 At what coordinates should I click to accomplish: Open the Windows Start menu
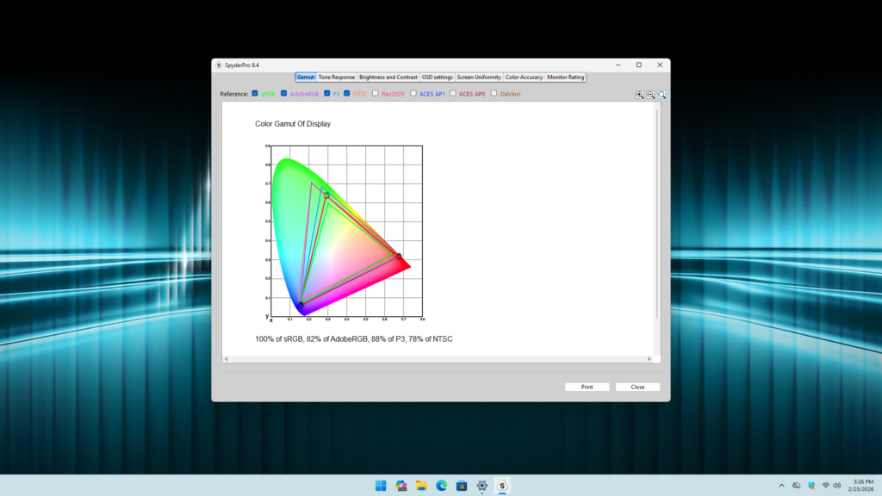point(380,486)
